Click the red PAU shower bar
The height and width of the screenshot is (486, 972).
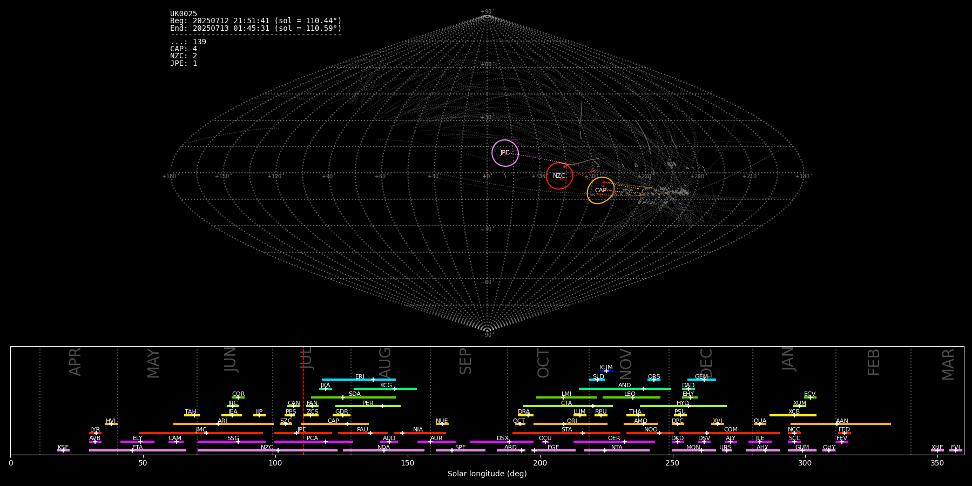363,433
